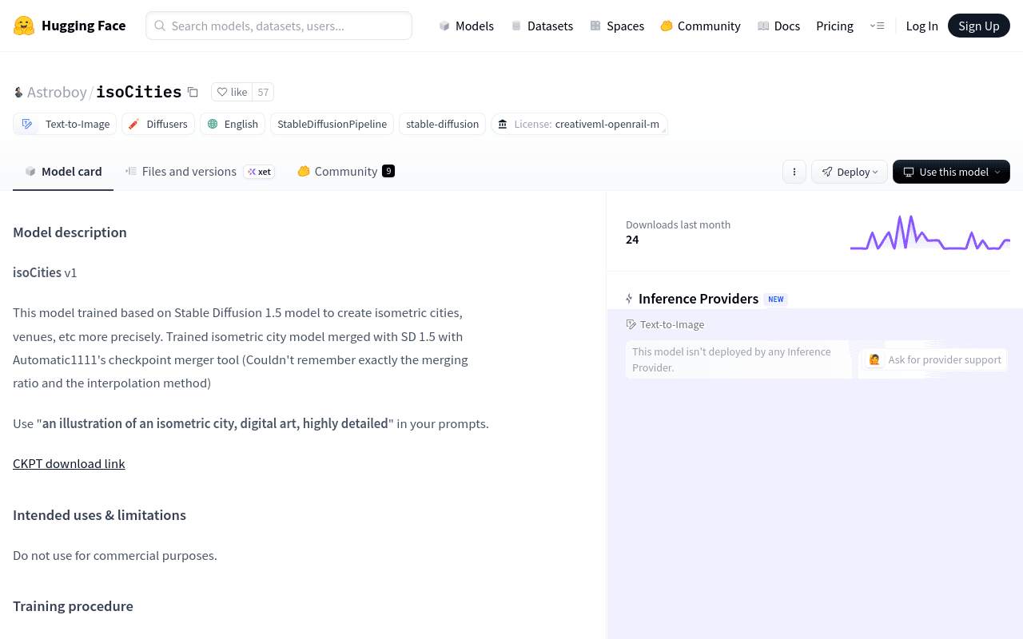Screen dimensions: 1023x639
Task: Open Spaces in top navigation
Action: click(x=617, y=26)
